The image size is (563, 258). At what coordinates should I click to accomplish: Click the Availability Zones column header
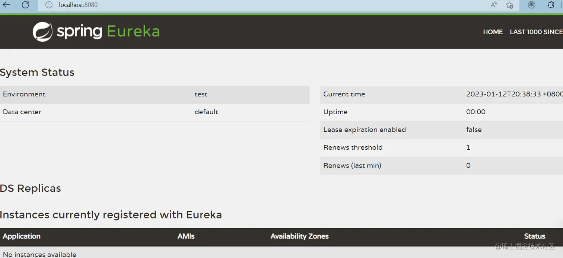click(x=299, y=236)
